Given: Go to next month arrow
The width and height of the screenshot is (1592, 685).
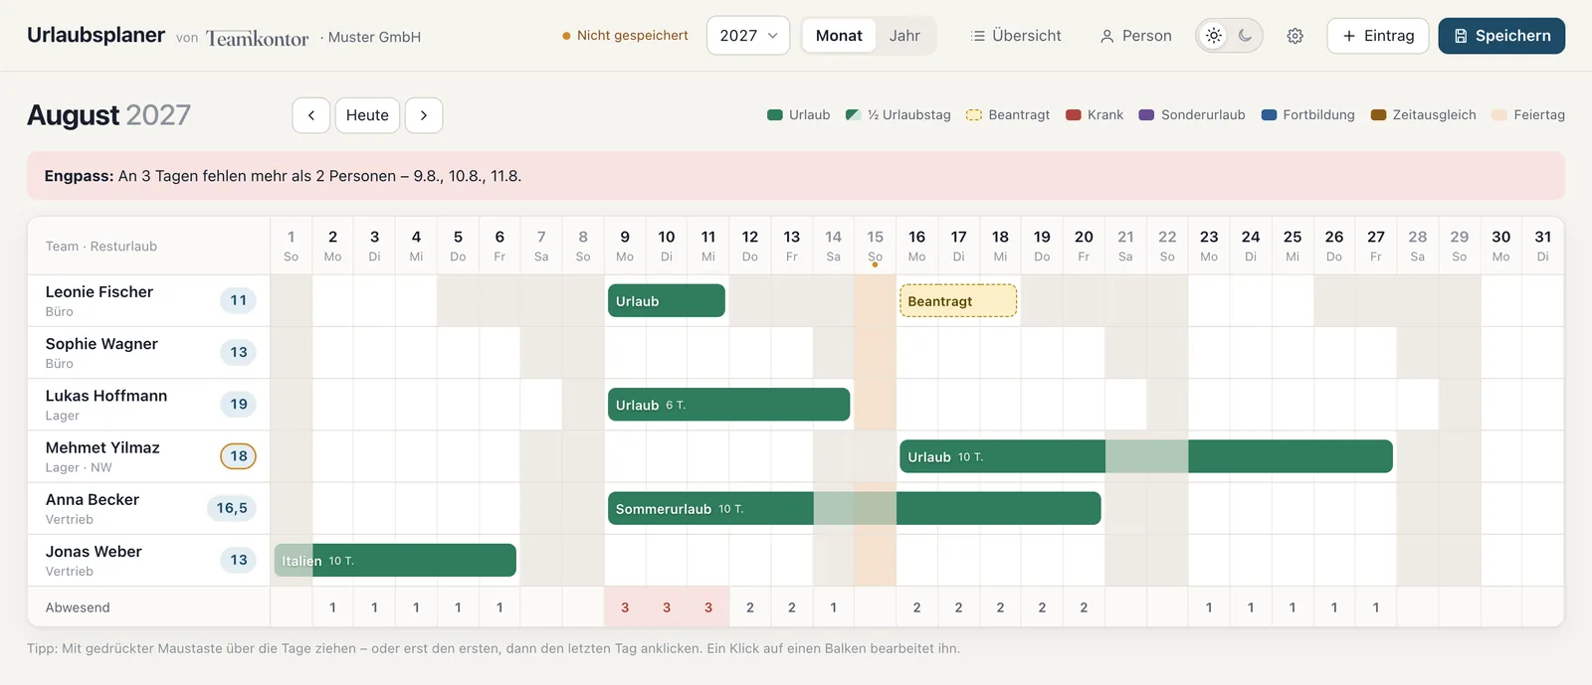Looking at the screenshot, I should click(424, 115).
